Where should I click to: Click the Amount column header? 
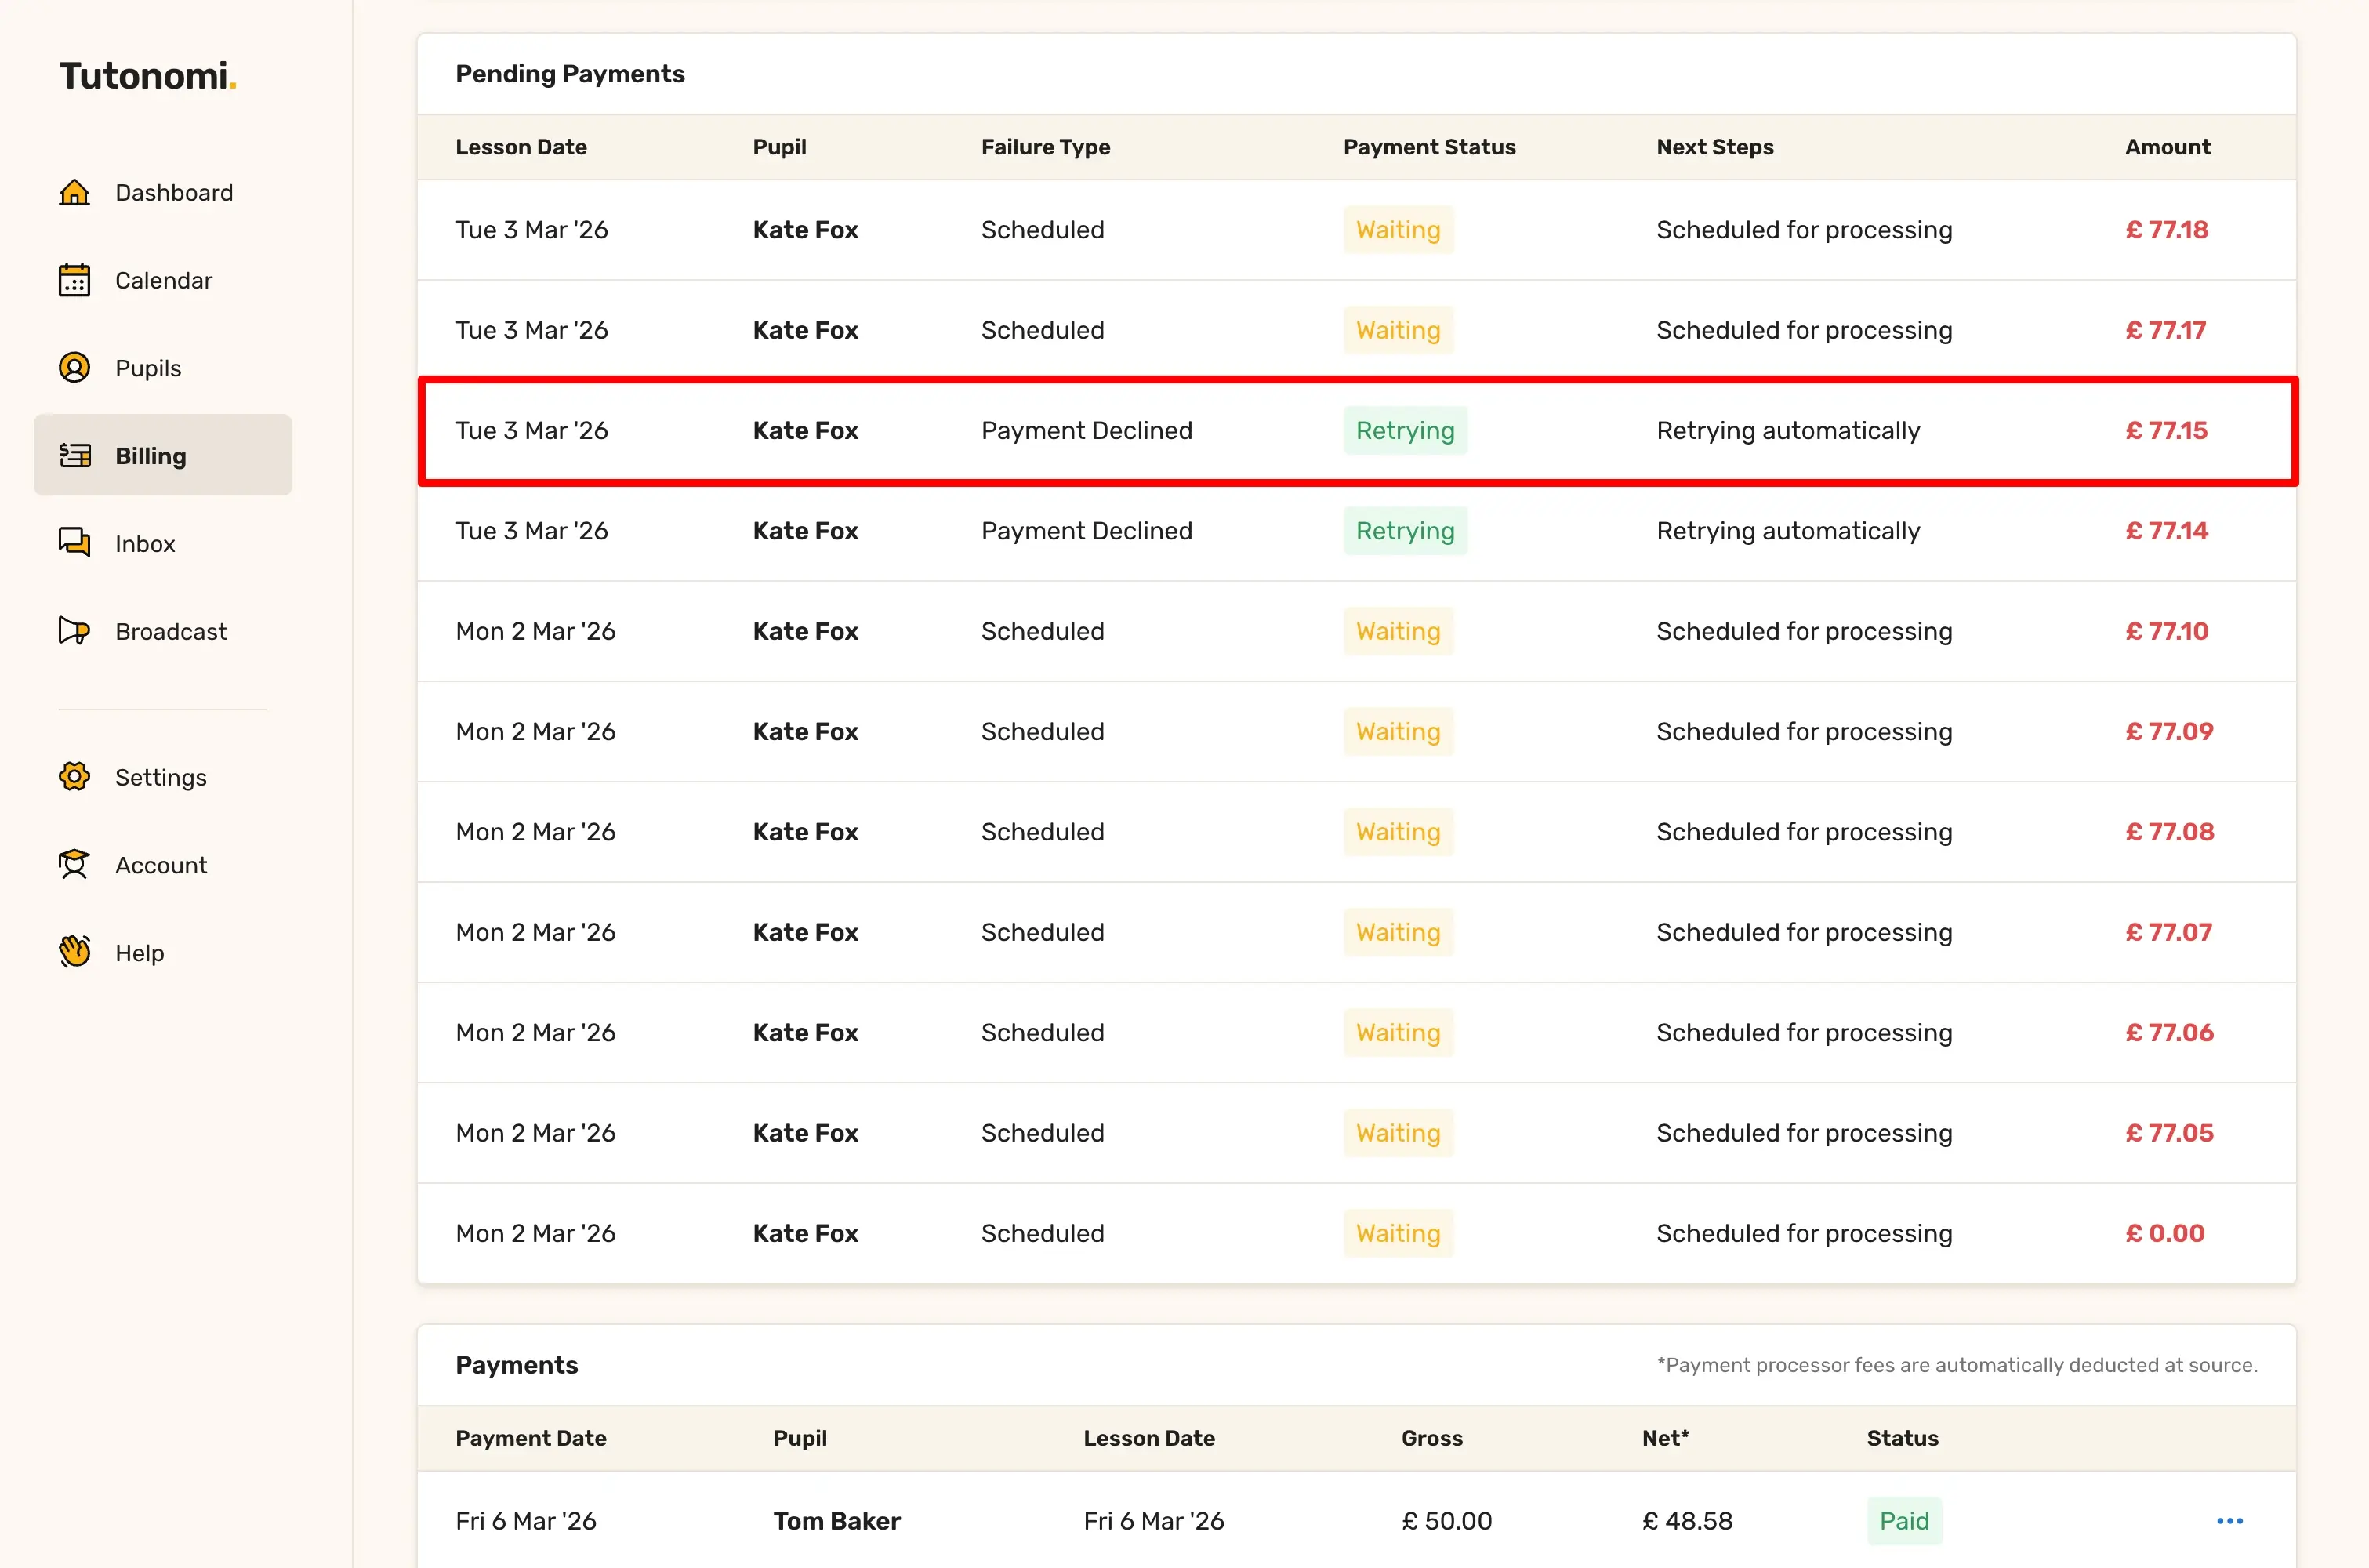tap(2166, 147)
